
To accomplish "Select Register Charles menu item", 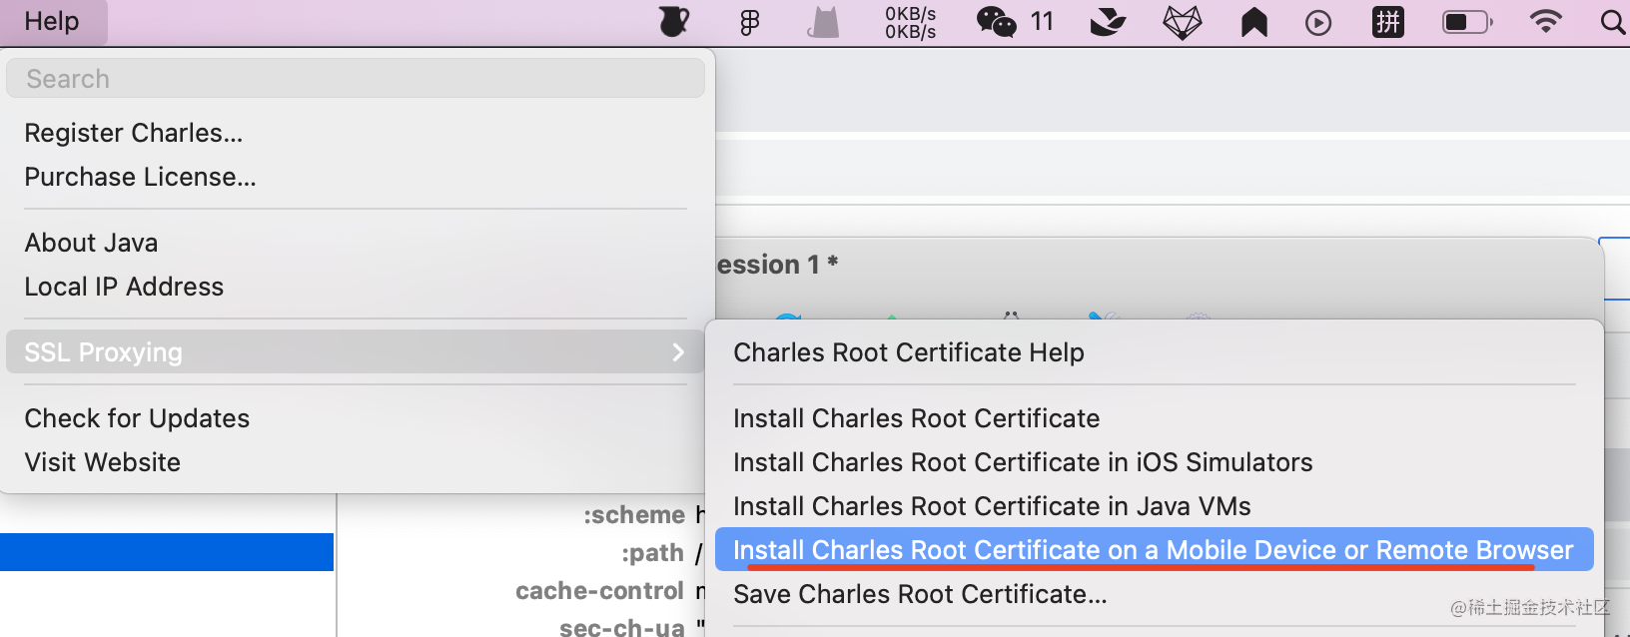I will (x=134, y=133).
